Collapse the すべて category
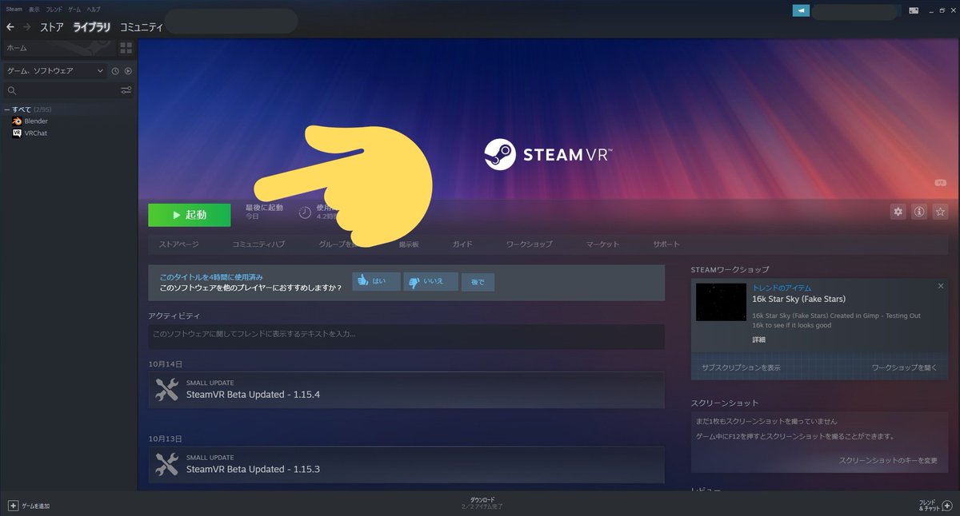 pyautogui.click(x=7, y=109)
